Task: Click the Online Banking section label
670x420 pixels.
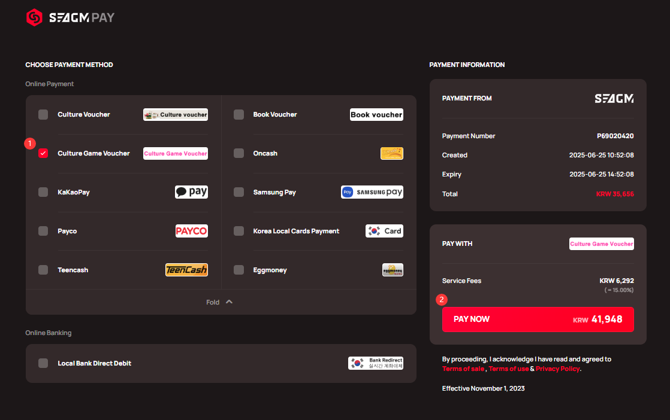Action: 49,333
